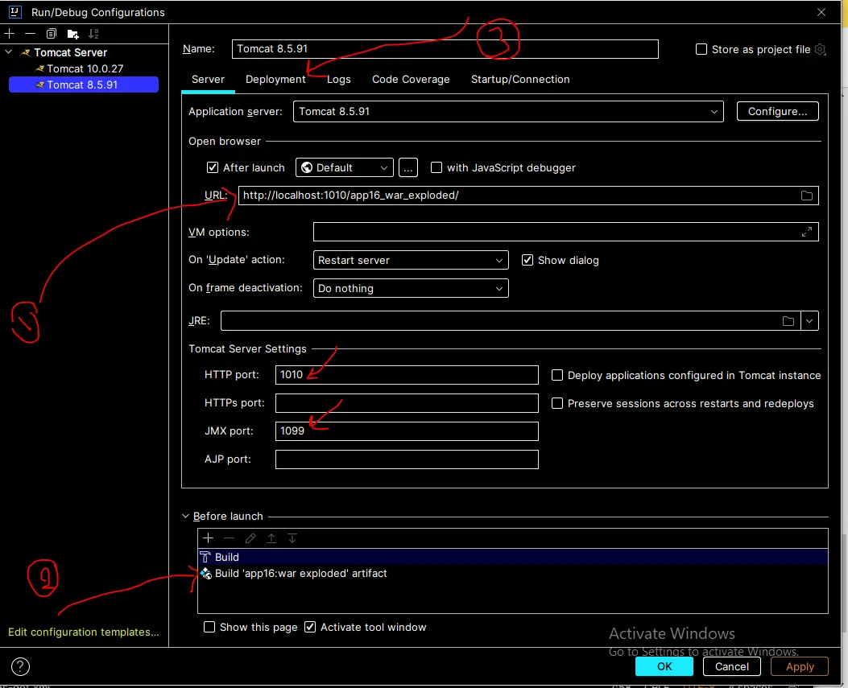Image resolution: width=848 pixels, height=688 pixels.
Task: Click the Configure... button
Action: (x=777, y=111)
